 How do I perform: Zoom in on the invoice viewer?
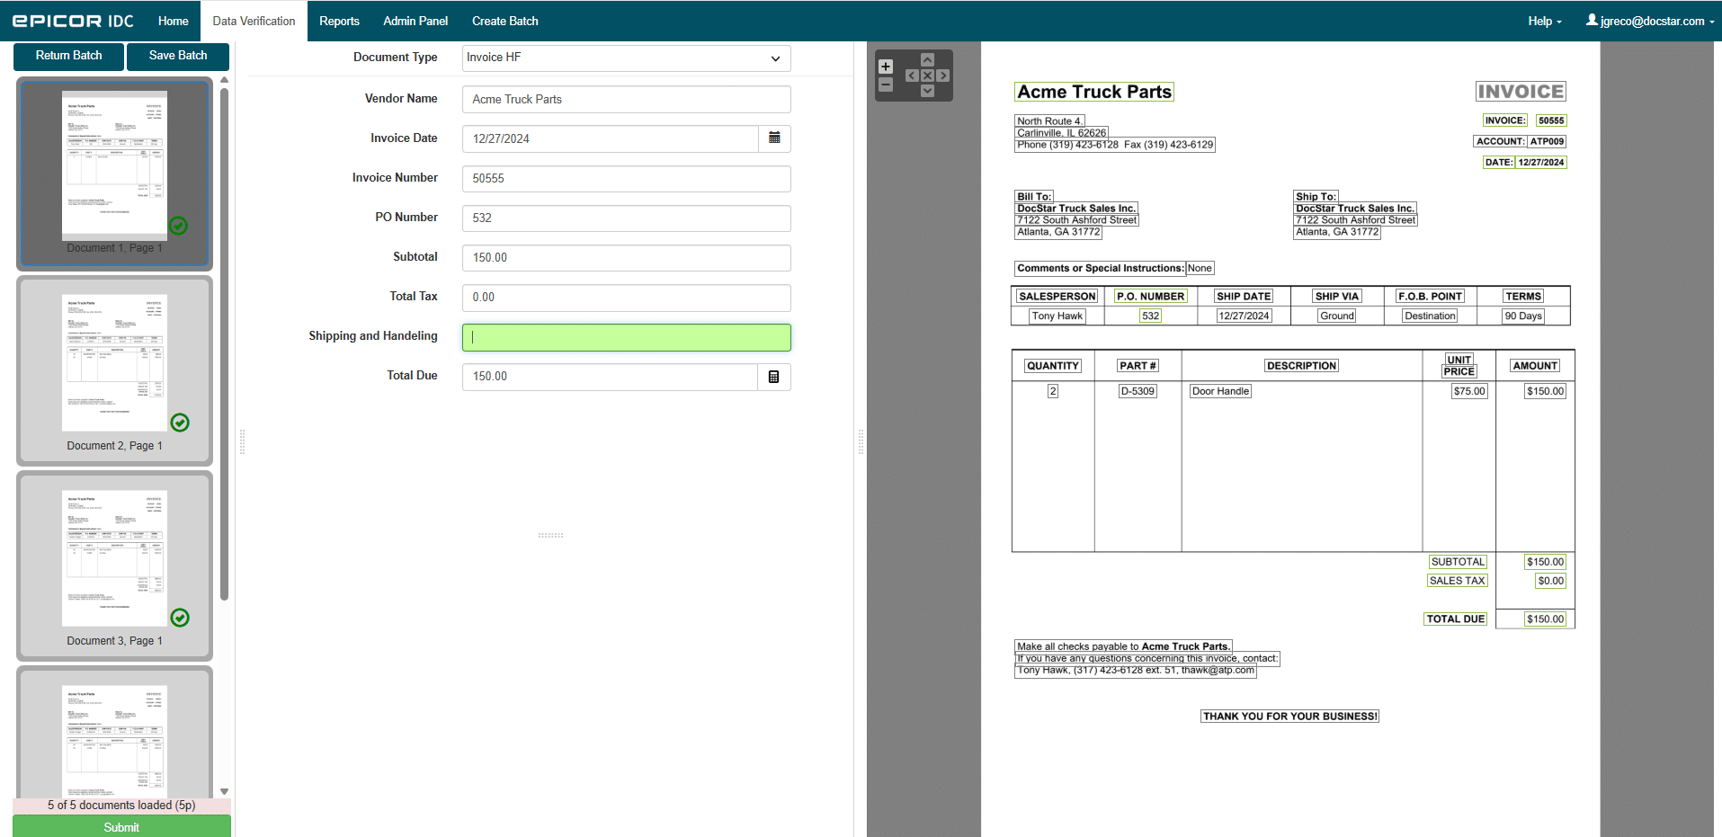(x=885, y=67)
